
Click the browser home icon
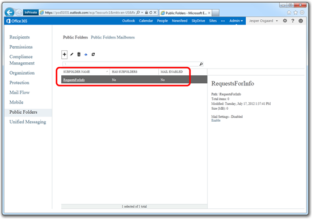[289, 12]
